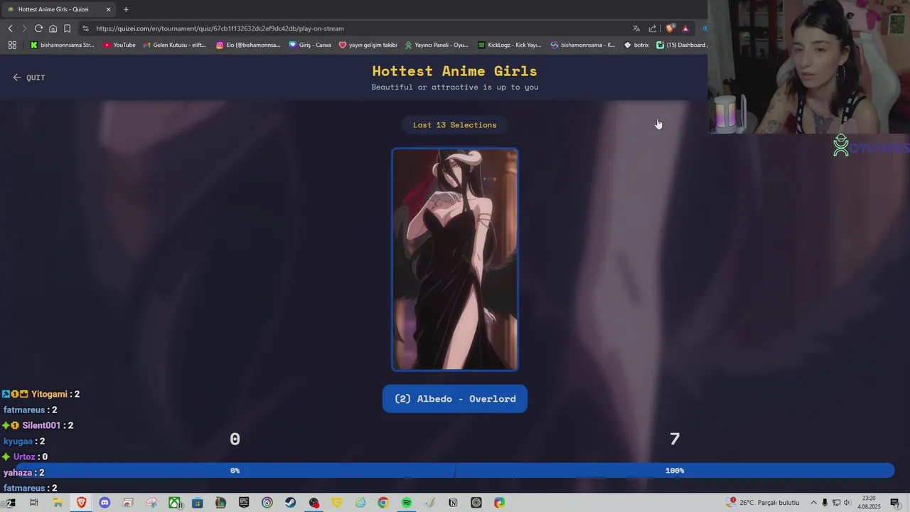Open the (15) Dashboard bookmark

click(x=681, y=45)
